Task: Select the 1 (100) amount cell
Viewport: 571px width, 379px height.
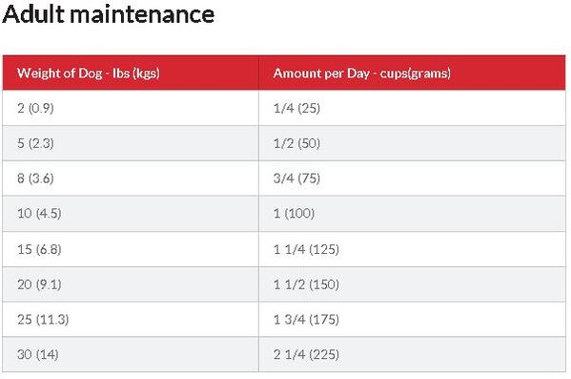Action: click(x=412, y=214)
